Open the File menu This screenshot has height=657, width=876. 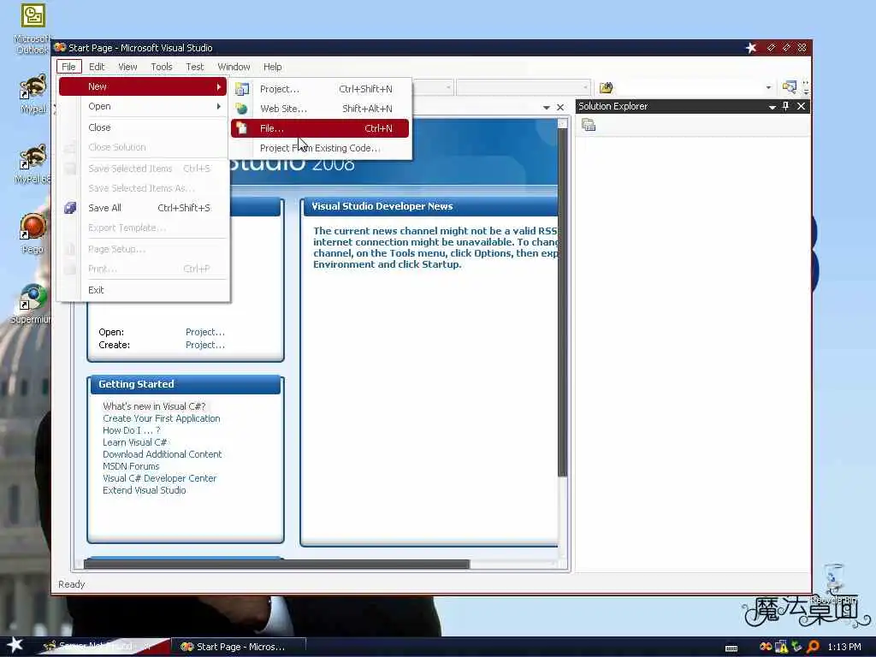coord(68,67)
